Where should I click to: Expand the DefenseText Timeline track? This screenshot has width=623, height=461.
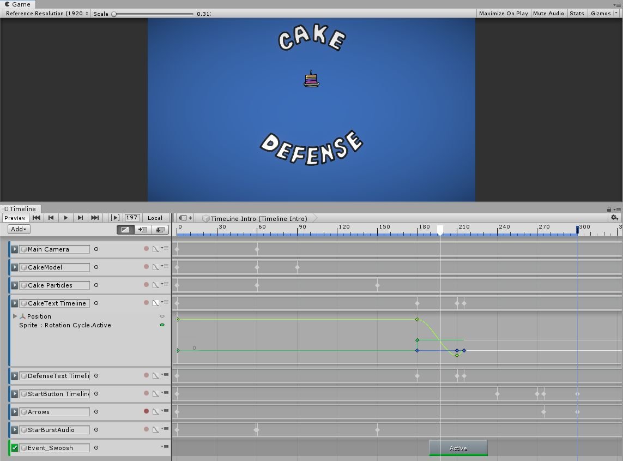14,375
